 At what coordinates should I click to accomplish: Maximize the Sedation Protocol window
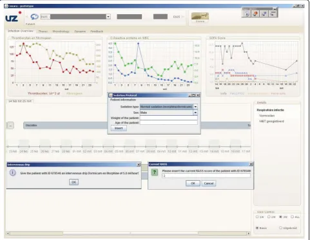tap(193, 95)
